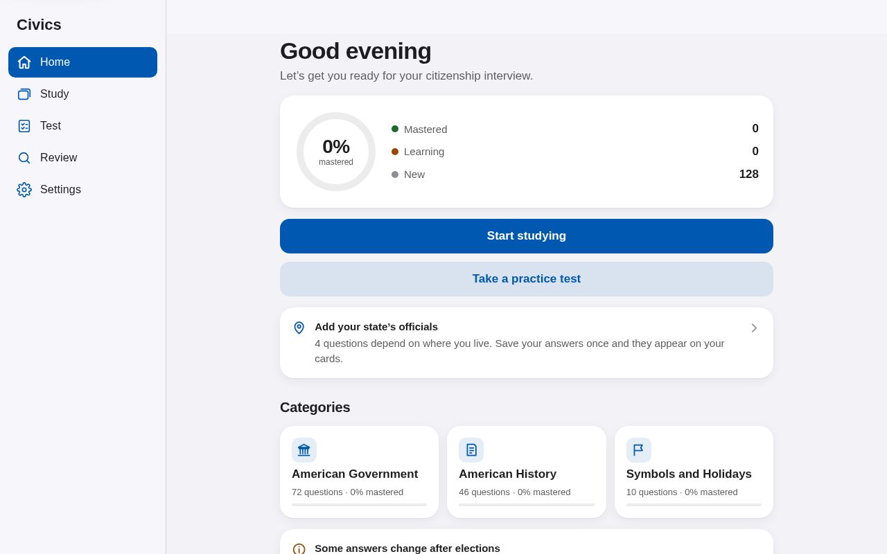Open Add your state's officials card
The image size is (887, 554).
[527, 343]
